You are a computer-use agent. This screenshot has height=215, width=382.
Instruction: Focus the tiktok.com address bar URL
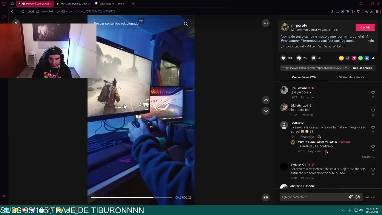78,11
